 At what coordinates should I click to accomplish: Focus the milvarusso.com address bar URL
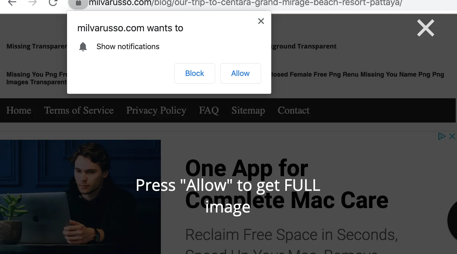(245, 3)
